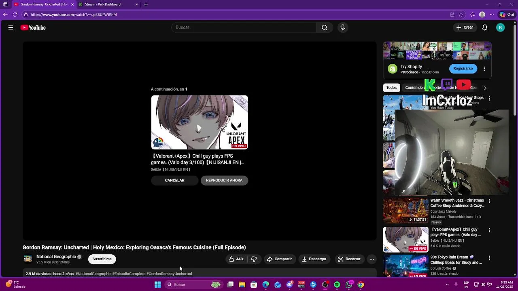Open options for Warm Smooth Jazz video
This screenshot has width=518, height=291.
(x=489, y=201)
